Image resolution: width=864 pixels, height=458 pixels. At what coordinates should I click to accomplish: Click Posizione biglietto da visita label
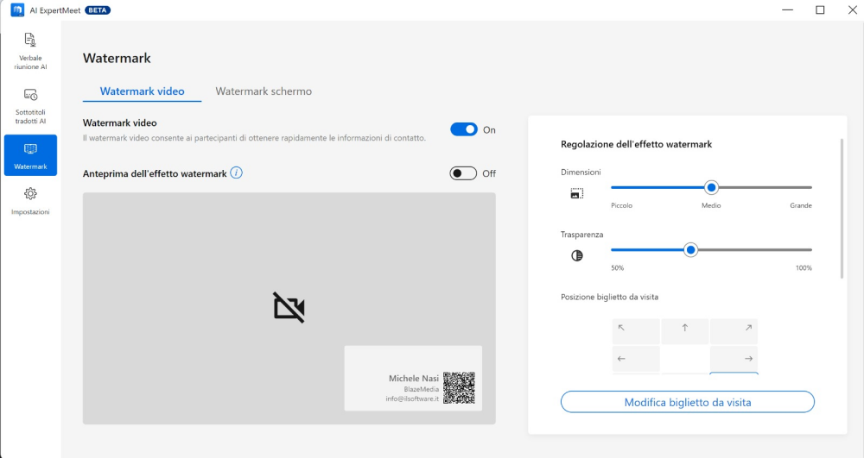click(609, 297)
